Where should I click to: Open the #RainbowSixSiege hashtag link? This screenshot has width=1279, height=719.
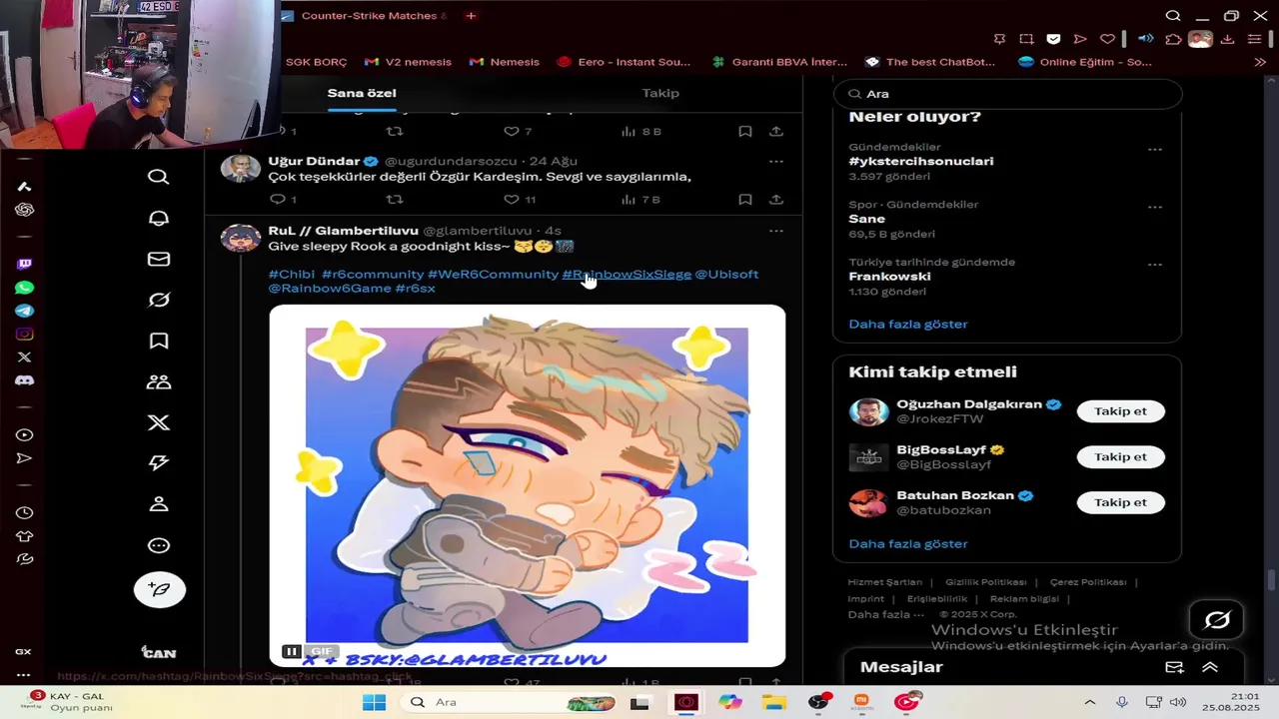click(627, 274)
